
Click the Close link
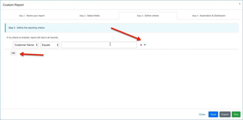[202, 114]
